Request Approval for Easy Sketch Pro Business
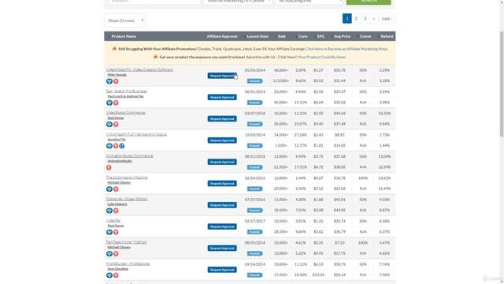Screen dimensions: 504x284 222,97
